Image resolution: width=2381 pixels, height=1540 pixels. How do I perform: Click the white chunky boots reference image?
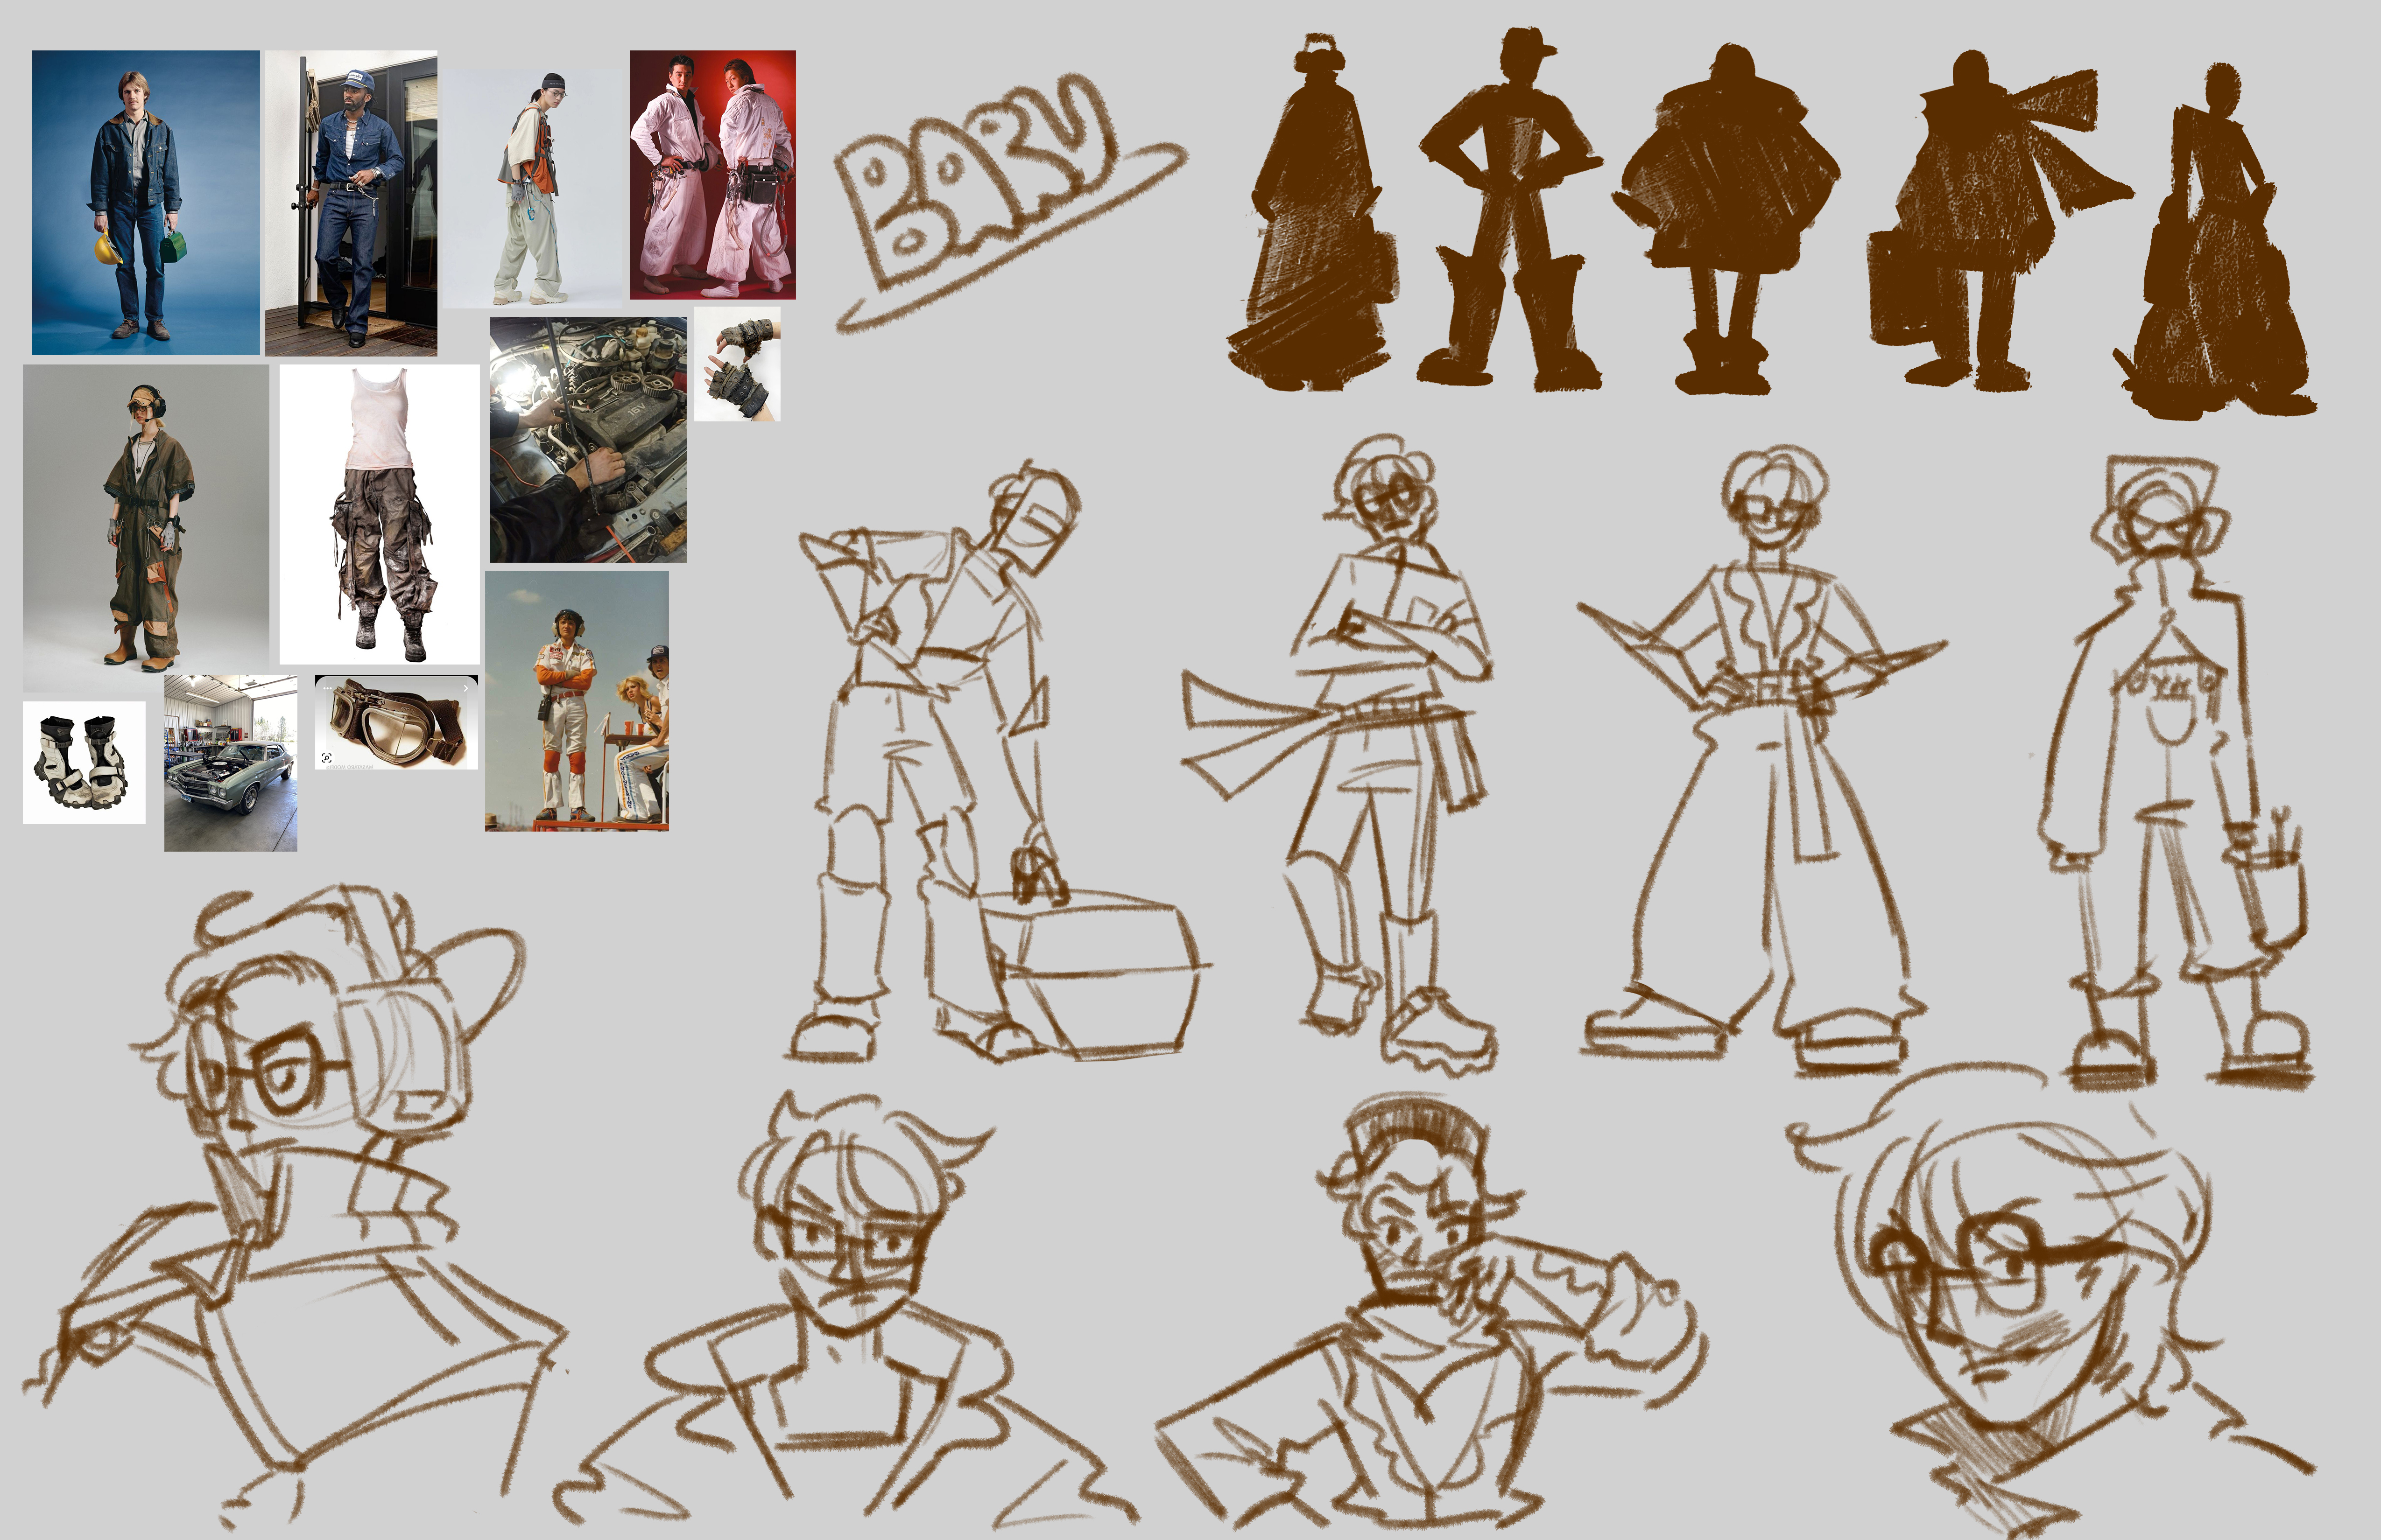84,762
